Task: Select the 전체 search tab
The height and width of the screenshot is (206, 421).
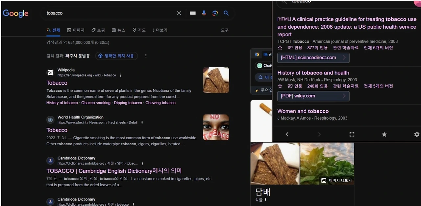Action: [x=53, y=30]
